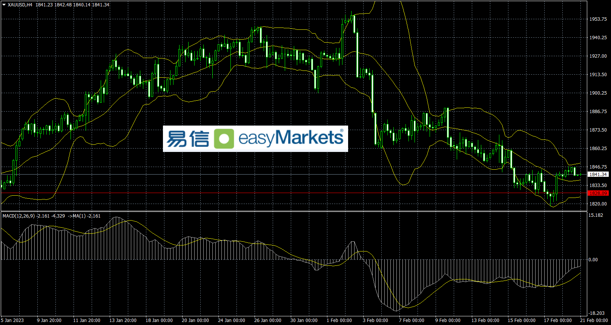Click the 15 Feb 00:00 time label
Image resolution: width=611 pixels, height=325 pixels.
[x=521, y=320]
